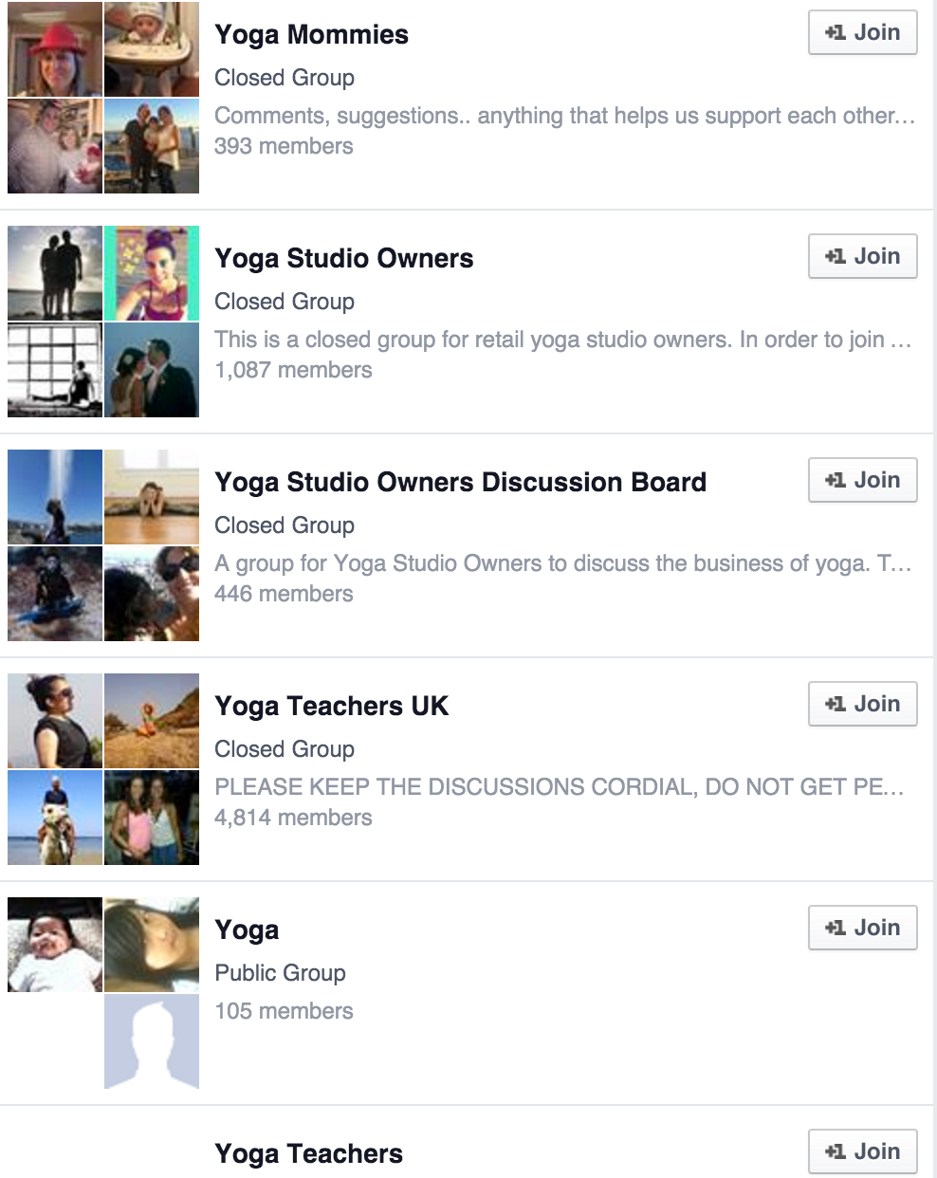
Task: Click the window silhouette black-and-white photo
Action: click(x=55, y=370)
